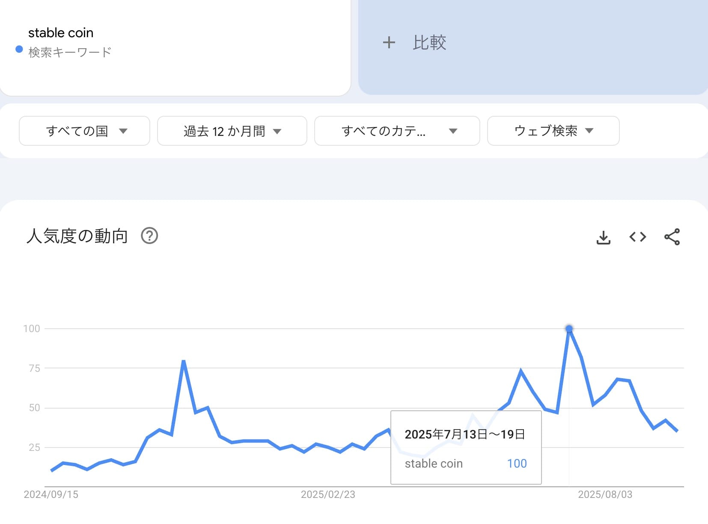
Task: Open help icon beside 人気度の動向
Action: [149, 236]
